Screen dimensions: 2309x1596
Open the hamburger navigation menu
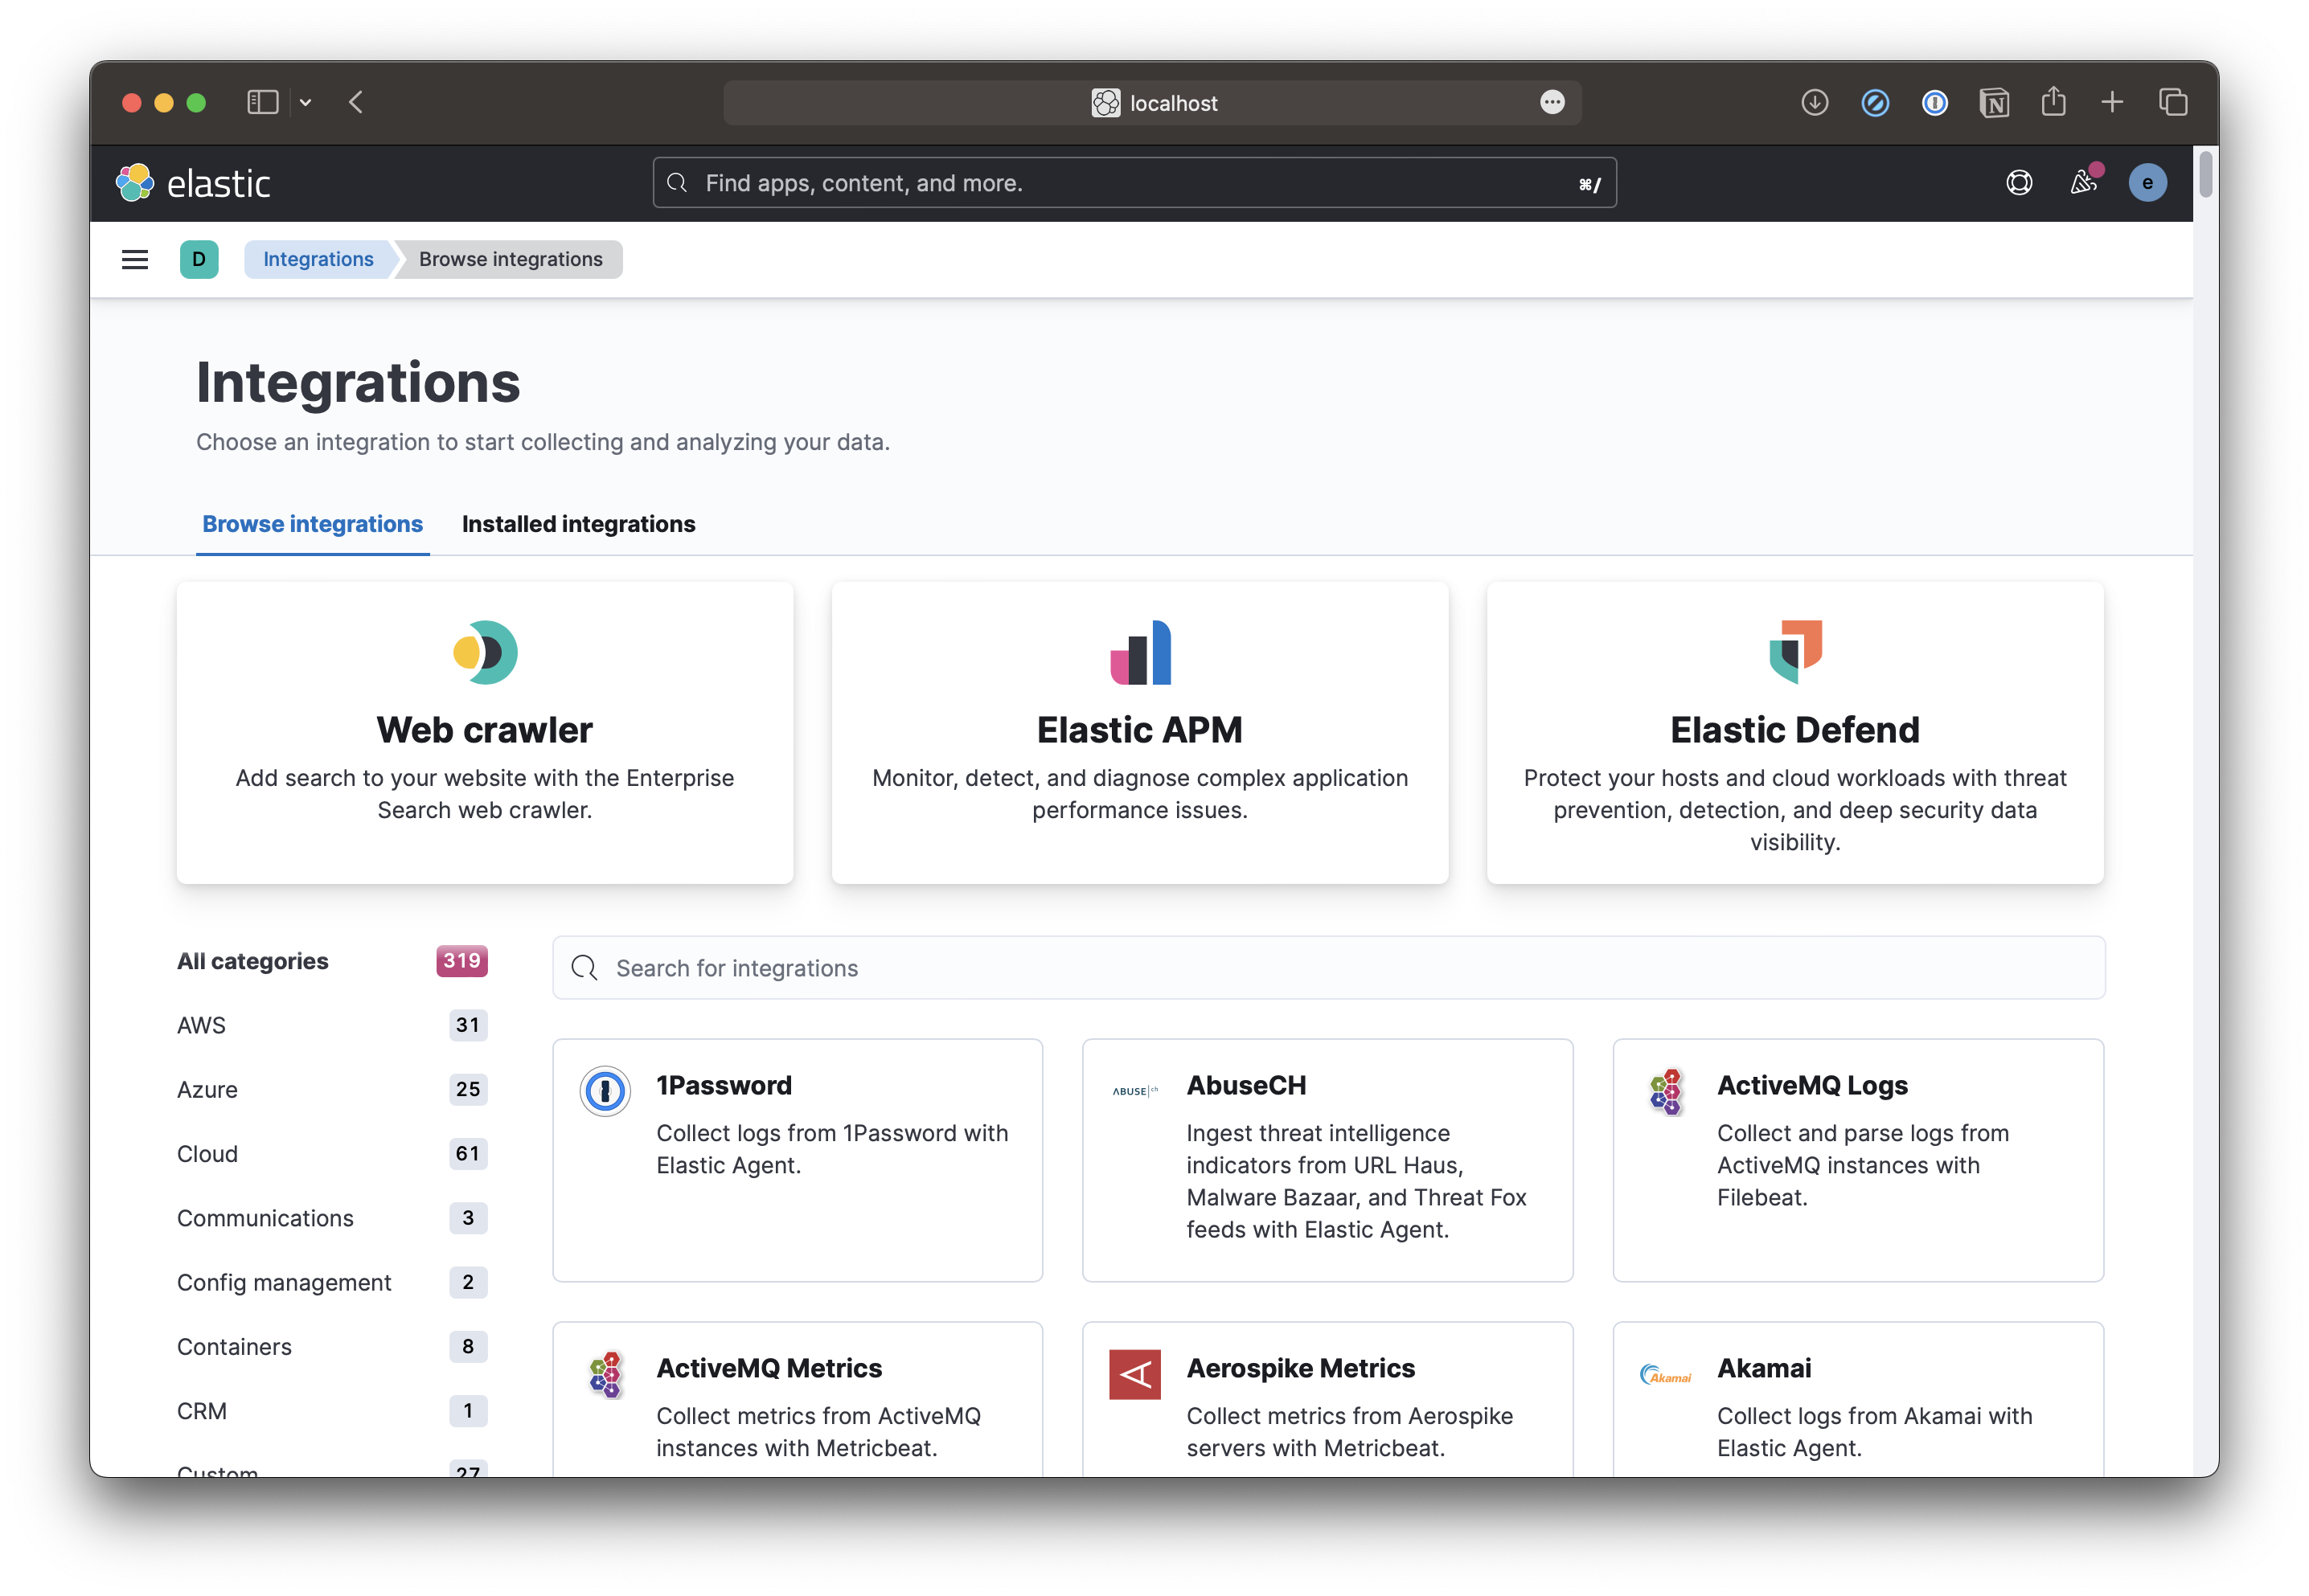coord(135,260)
